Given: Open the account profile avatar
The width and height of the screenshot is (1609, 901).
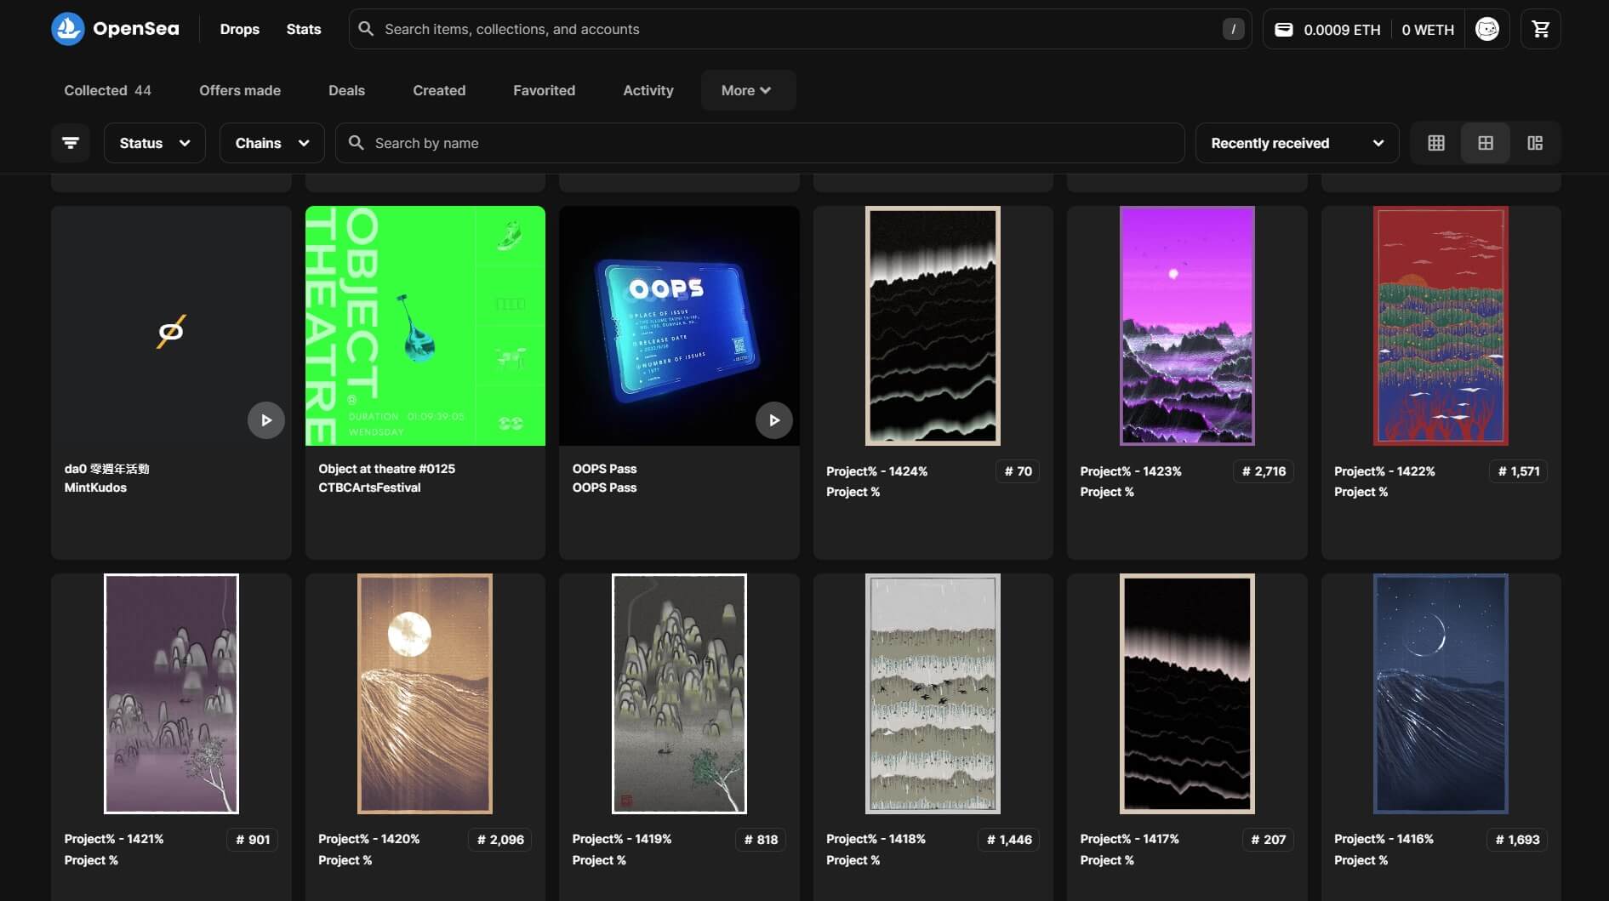Looking at the screenshot, I should click(x=1486, y=29).
